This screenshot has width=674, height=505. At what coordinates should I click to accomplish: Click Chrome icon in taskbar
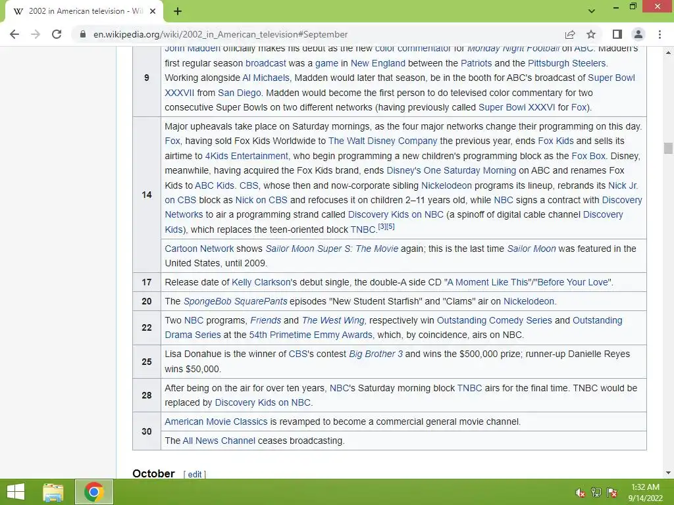coord(94,492)
